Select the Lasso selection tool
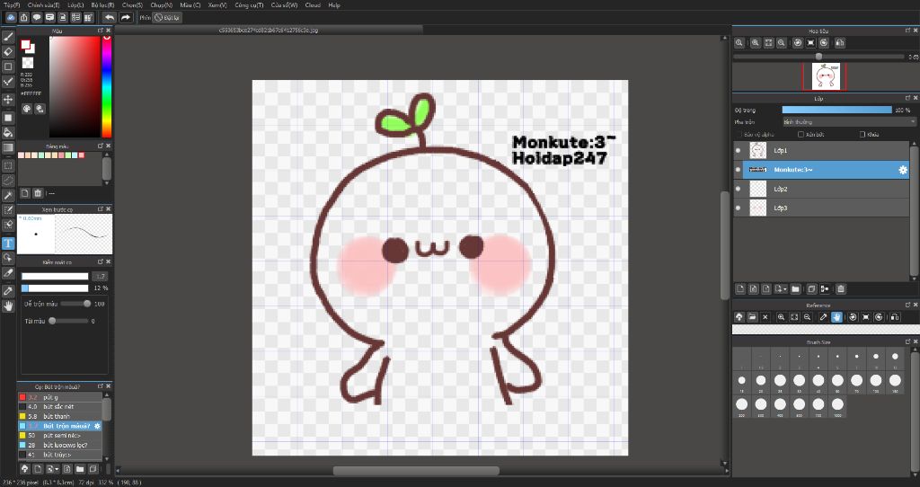 click(x=8, y=181)
